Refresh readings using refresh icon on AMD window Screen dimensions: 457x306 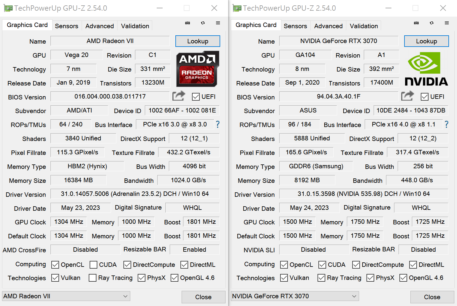click(x=203, y=23)
